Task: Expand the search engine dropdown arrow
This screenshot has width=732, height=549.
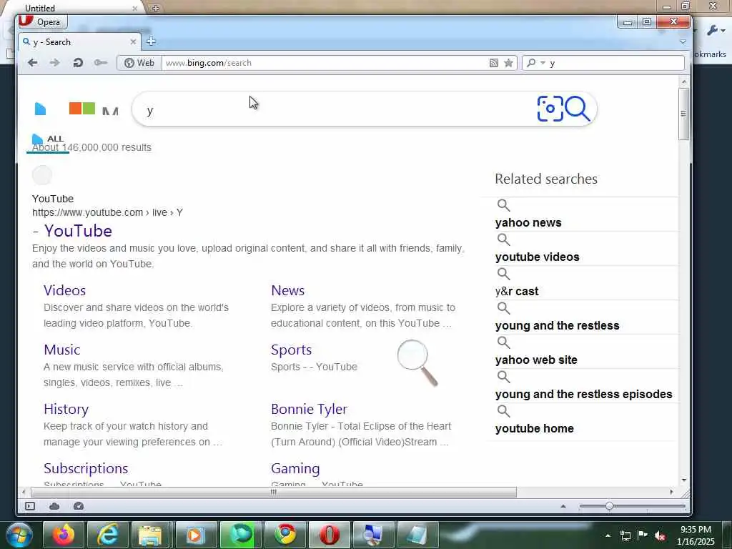Action: pyautogui.click(x=543, y=63)
